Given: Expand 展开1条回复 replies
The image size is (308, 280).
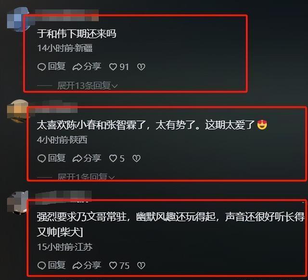Looking at the screenshot, I should (86, 177).
